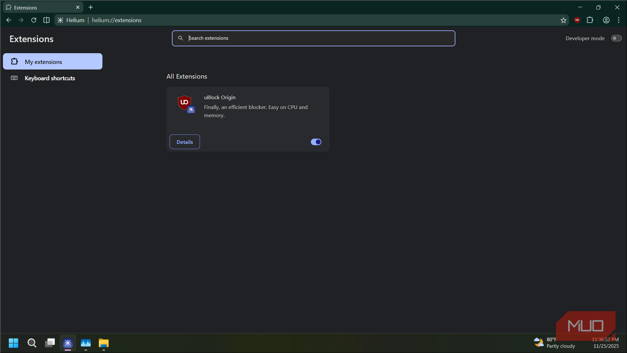
Task: Bookmark this page with the star icon
Action: (x=563, y=20)
